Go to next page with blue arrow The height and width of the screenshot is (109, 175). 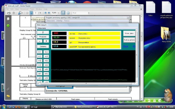point(31,13)
